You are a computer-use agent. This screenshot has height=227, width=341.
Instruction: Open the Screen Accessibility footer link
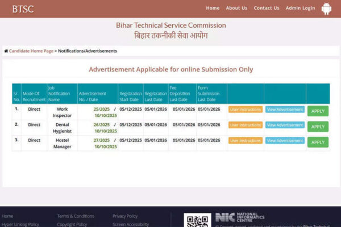pos(131,224)
